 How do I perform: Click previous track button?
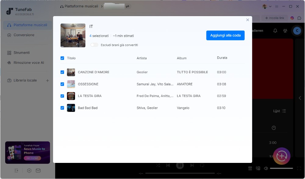click(x=168, y=165)
